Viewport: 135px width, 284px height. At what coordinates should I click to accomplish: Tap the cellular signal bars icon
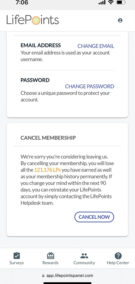point(102,3)
